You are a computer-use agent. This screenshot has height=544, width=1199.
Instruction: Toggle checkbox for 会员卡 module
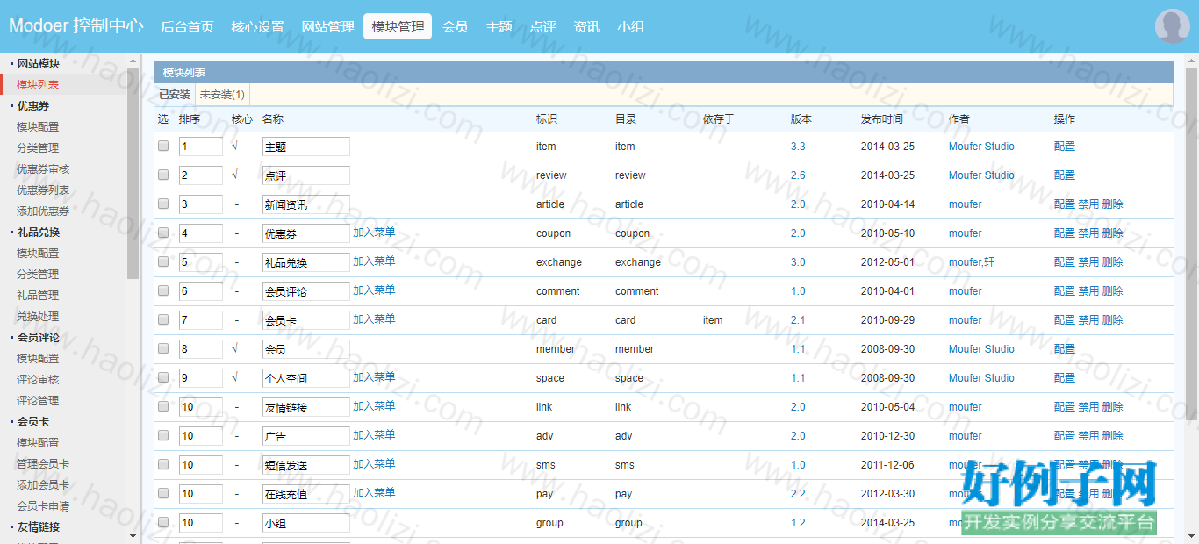[x=163, y=320]
